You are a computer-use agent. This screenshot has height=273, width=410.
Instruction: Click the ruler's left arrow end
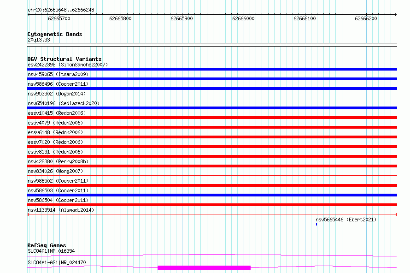[x=29, y=14]
